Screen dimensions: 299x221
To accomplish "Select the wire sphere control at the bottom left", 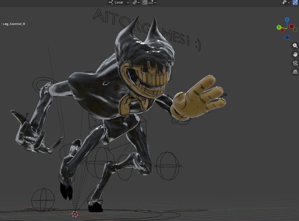I will pos(43,200).
